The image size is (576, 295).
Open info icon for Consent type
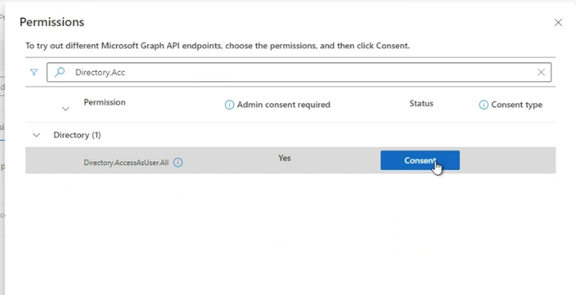(483, 105)
